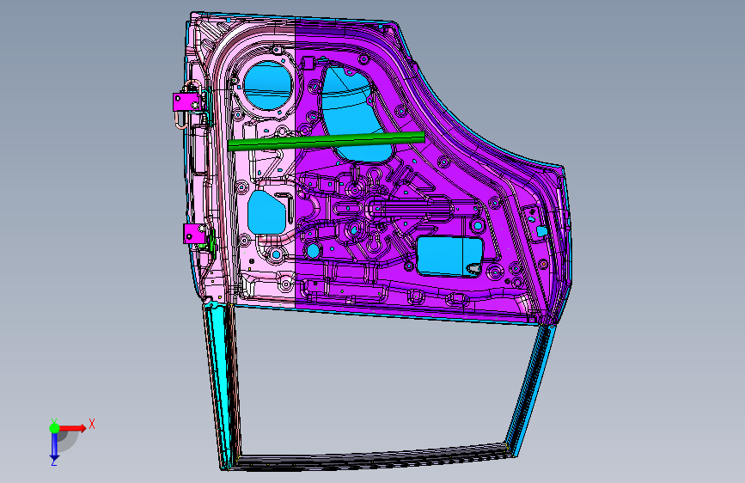The image size is (745, 483).
Task: Select the bottom rail of the window frame
Action: (371, 457)
